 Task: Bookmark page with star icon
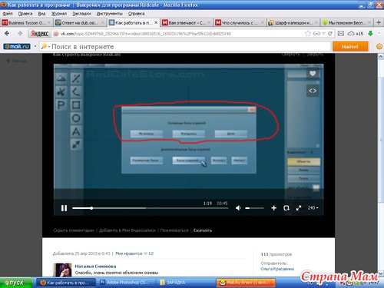tap(308, 34)
